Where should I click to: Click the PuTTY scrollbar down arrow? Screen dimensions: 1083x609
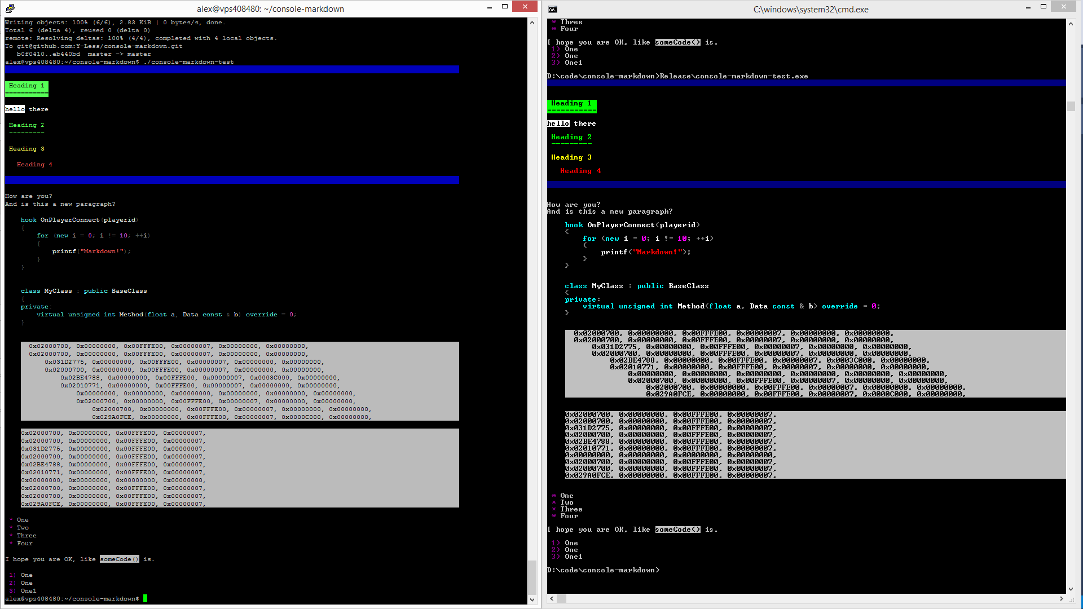coord(532,600)
